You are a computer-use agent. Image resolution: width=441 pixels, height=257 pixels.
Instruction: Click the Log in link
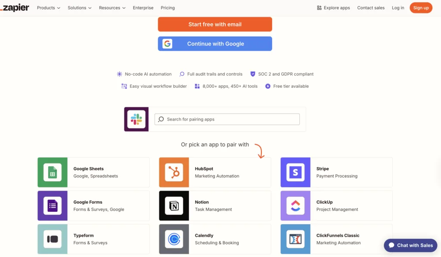[398, 7]
